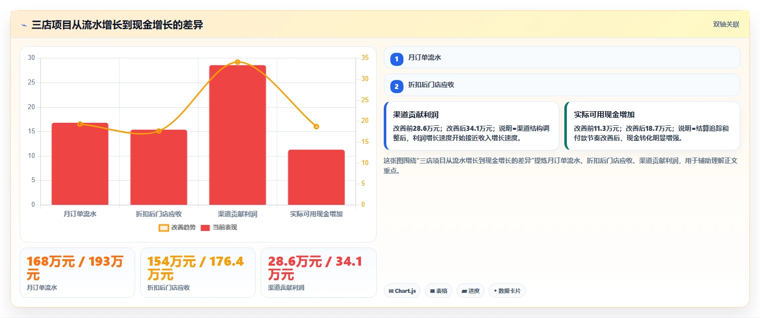The image size is (760, 318).
Task: Click the red 当前表现 legend swatch
Action: click(205, 227)
